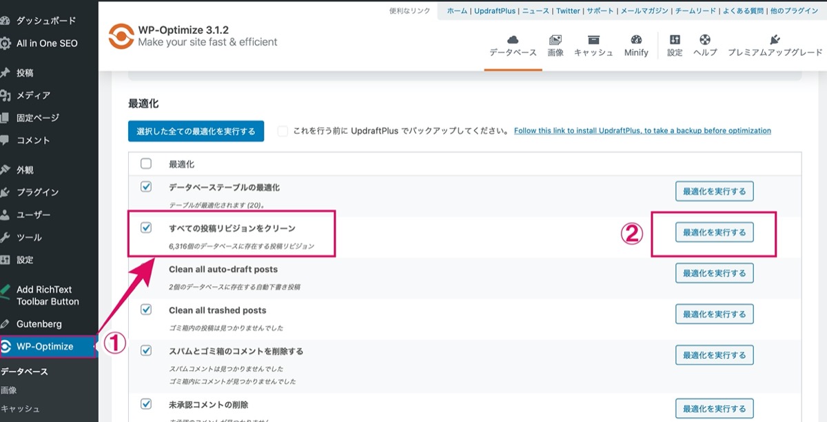The height and width of the screenshot is (422, 827).
Task: Open the データベース tab cloud icon
Action: 513,39
